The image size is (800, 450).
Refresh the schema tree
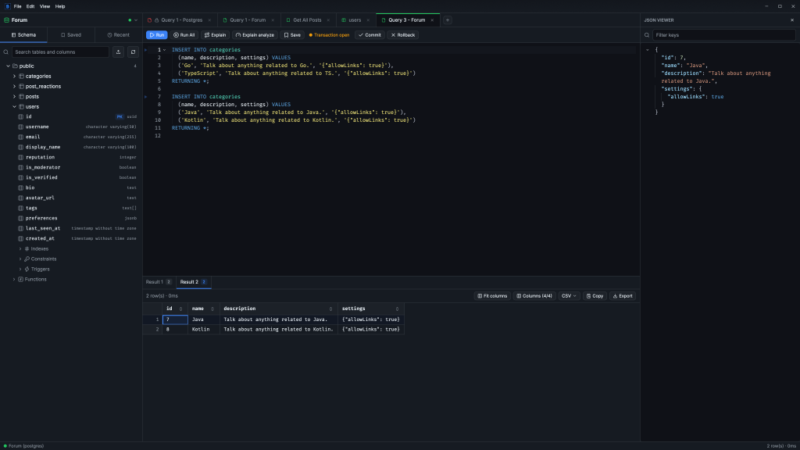[133, 52]
